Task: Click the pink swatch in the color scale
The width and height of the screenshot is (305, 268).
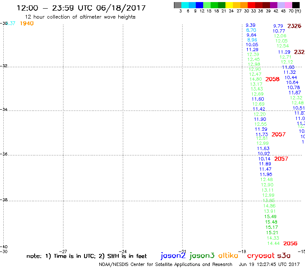Action: (288, 5)
